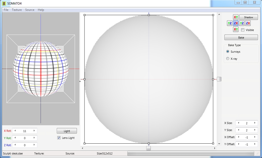Click the vertical slider handle beside canvas
This screenshot has width=262, height=158.
point(219,79)
